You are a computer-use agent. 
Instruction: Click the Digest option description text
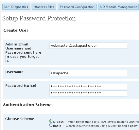[x=103, y=122]
